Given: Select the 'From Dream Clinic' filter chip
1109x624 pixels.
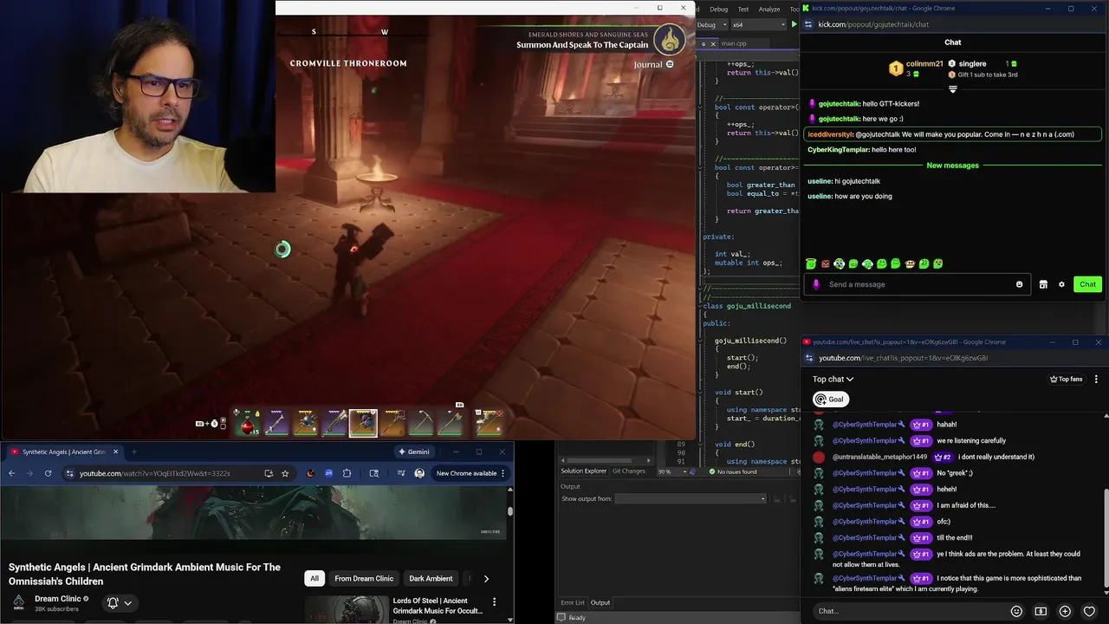Looking at the screenshot, I should pos(364,578).
